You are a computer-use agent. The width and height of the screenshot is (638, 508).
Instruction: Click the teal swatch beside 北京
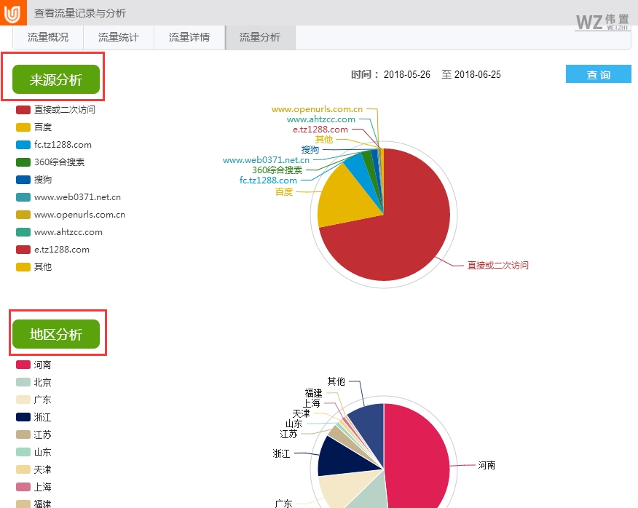pos(22,382)
